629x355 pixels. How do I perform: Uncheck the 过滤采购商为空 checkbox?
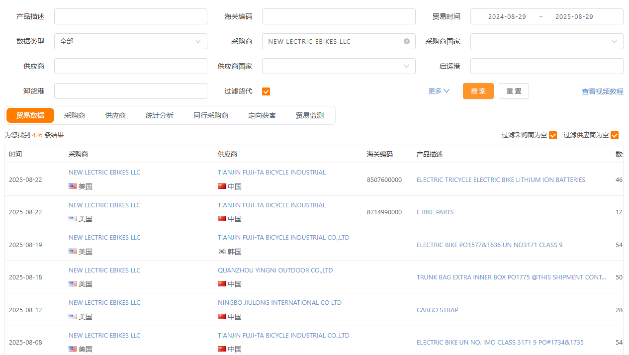[x=553, y=135]
